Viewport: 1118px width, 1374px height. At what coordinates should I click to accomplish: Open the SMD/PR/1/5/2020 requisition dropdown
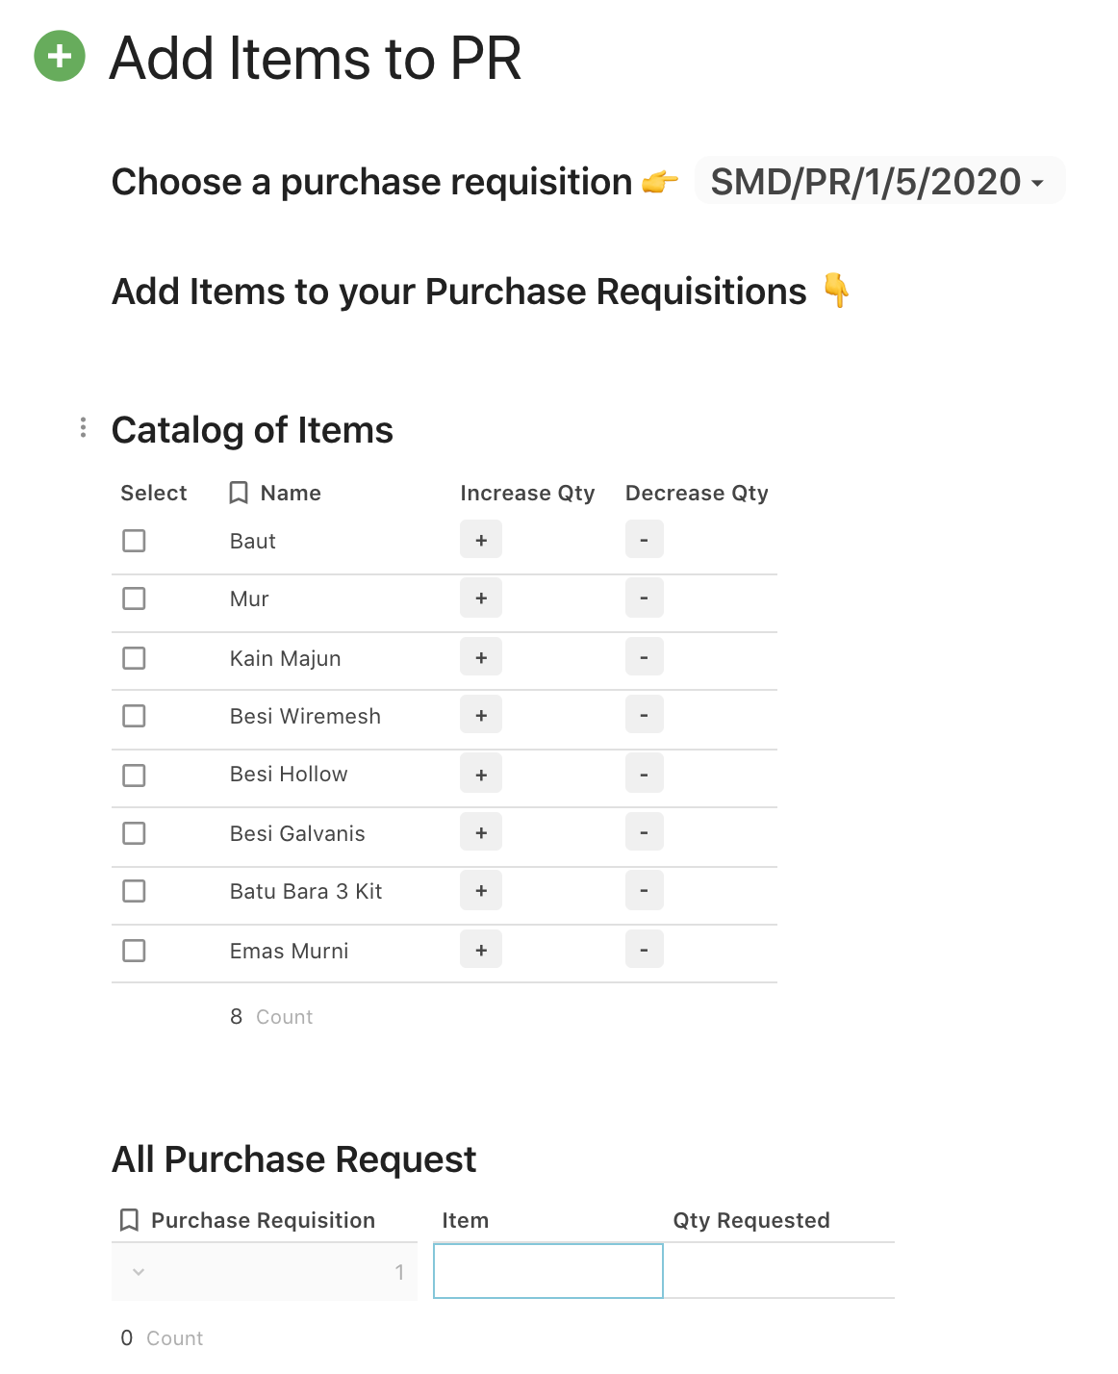[877, 182]
